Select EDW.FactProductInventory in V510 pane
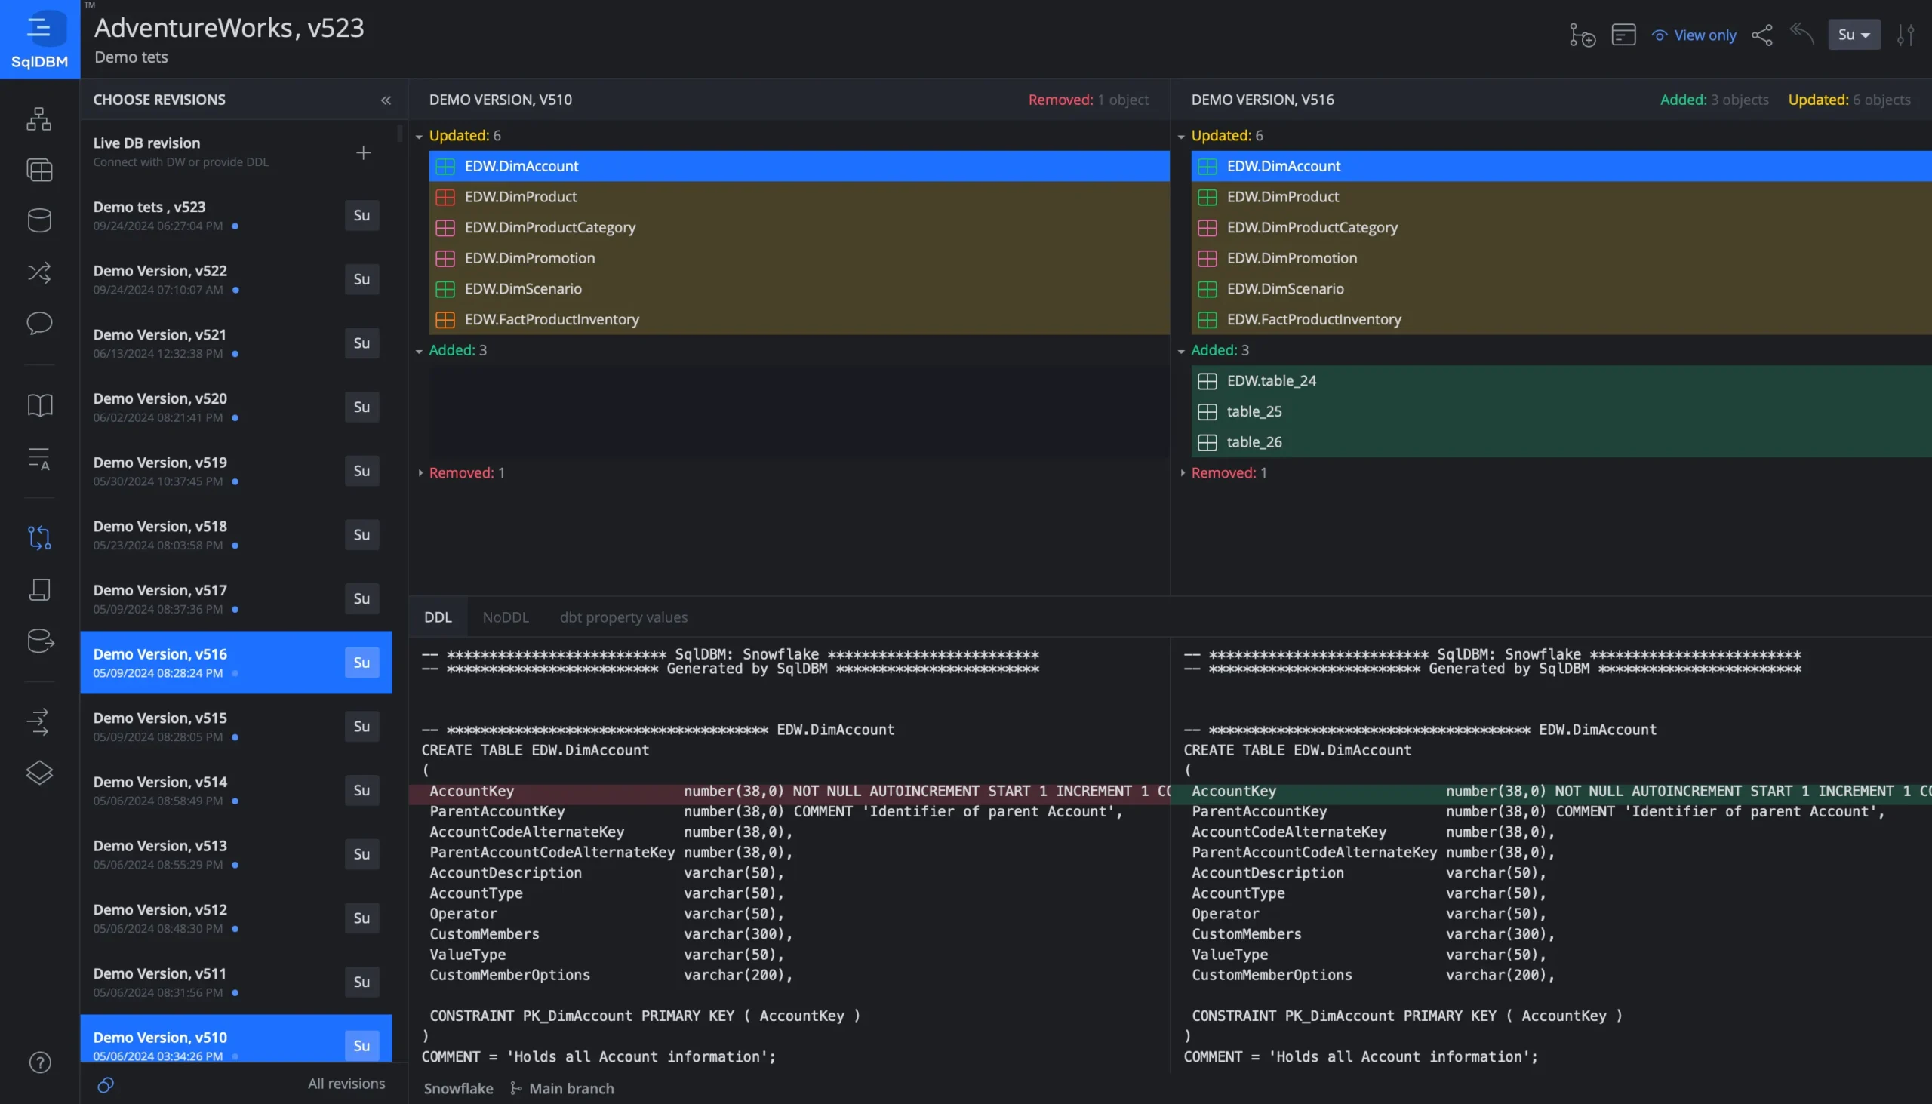Viewport: 1932px width, 1104px height. 799,320
